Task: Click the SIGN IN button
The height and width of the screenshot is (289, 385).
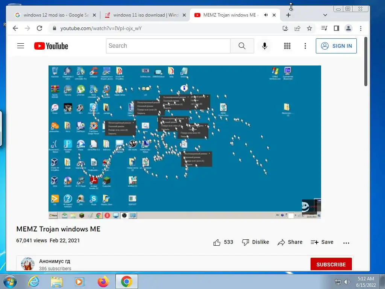Action: coord(336,46)
